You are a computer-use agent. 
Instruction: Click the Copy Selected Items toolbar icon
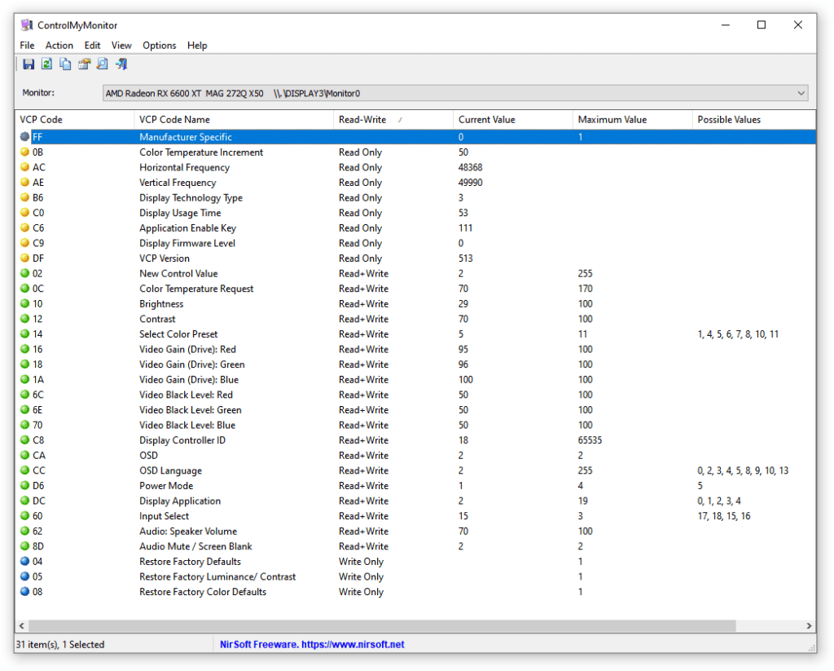65,64
